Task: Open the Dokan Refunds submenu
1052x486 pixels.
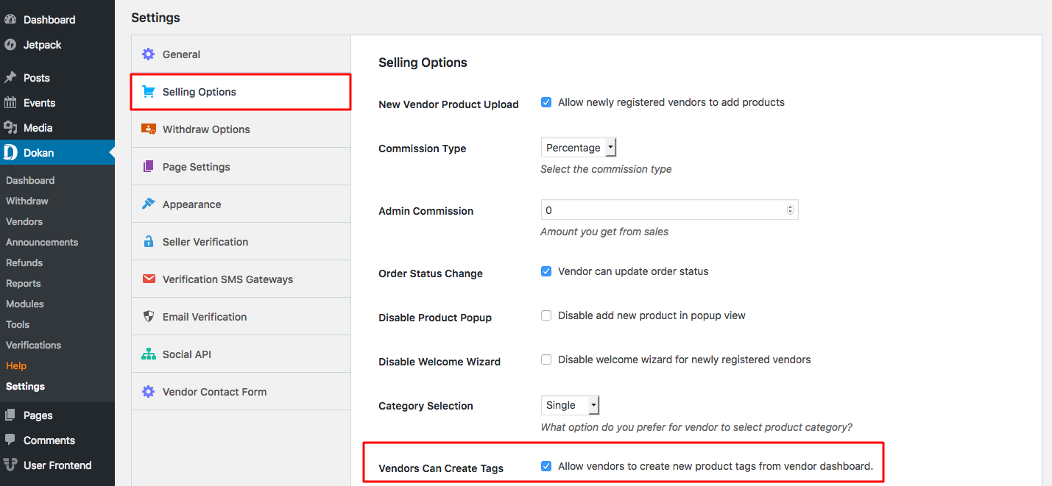Action: click(x=24, y=262)
